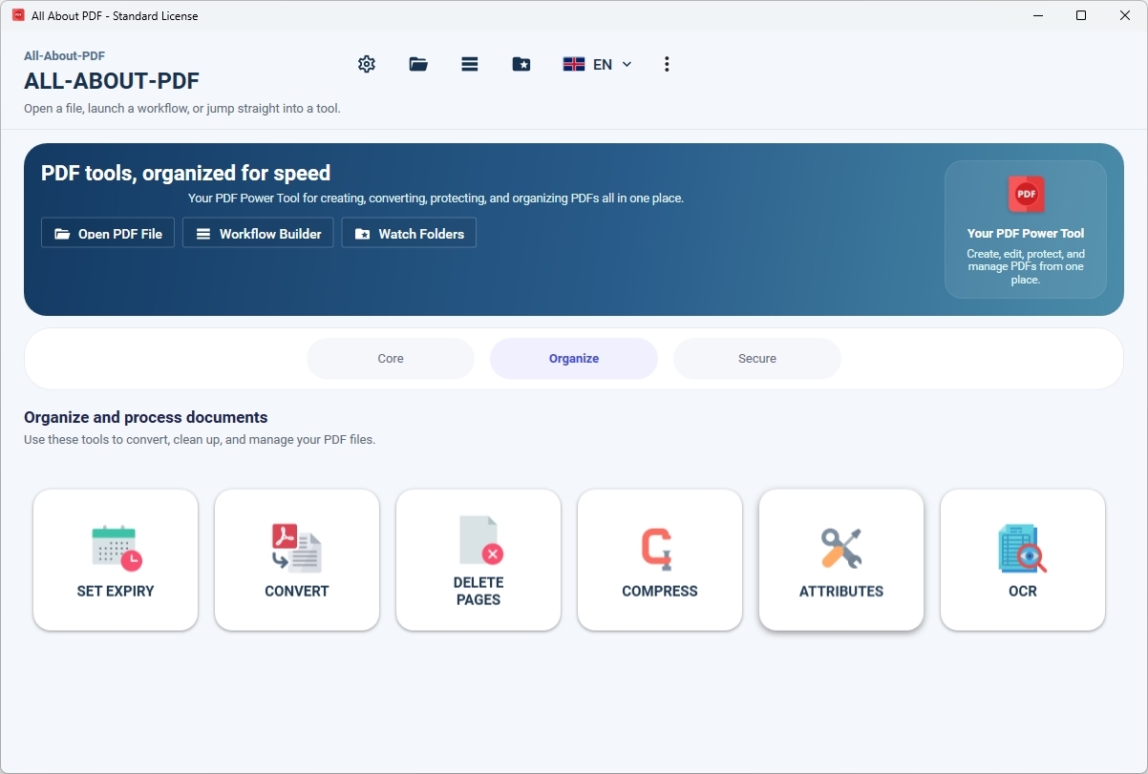Image resolution: width=1148 pixels, height=774 pixels.
Task: Open the OCR tool
Action: pos(1023,560)
